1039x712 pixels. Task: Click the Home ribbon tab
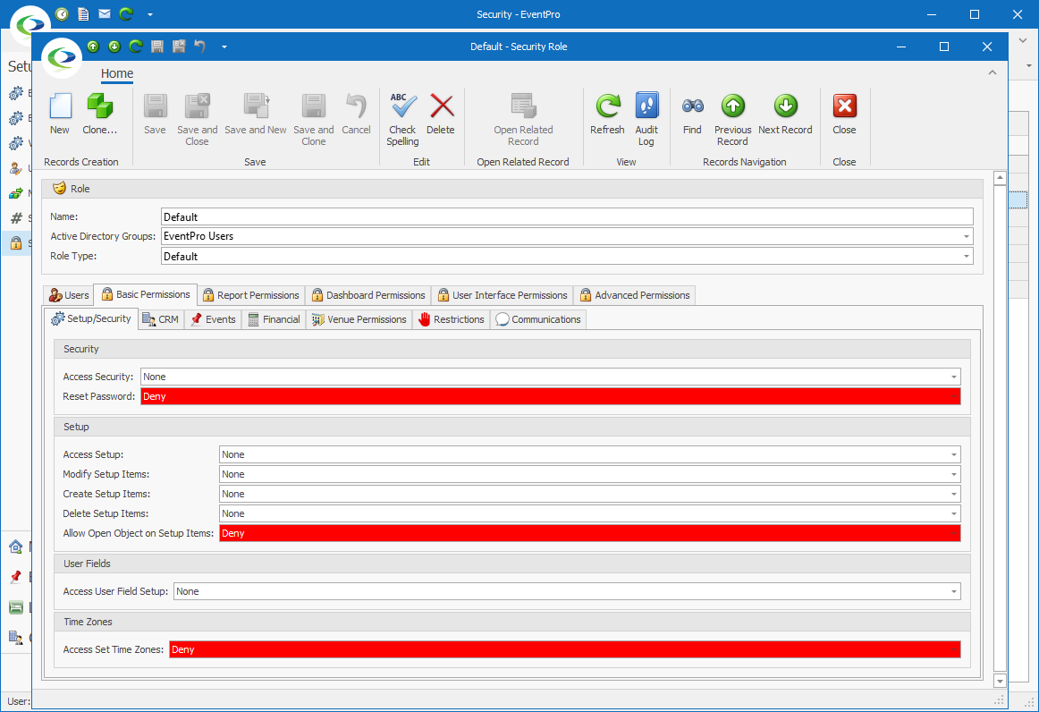coord(117,73)
